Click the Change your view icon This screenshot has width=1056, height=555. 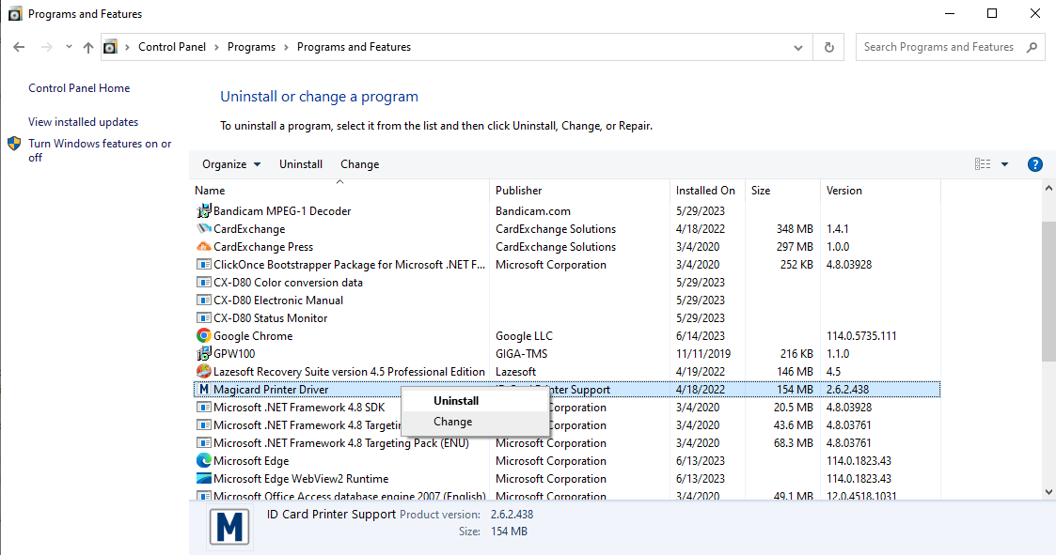click(983, 164)
